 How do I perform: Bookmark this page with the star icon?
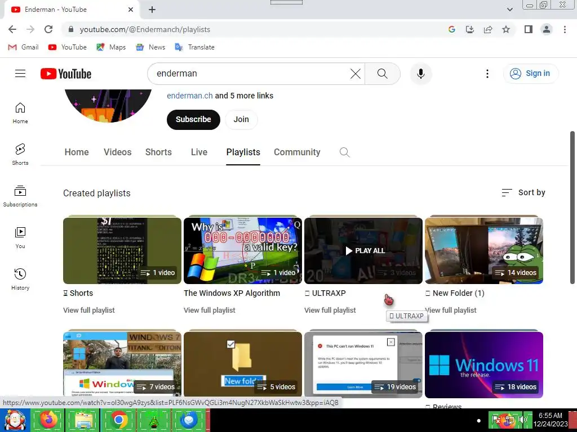[x=506, y=29]
